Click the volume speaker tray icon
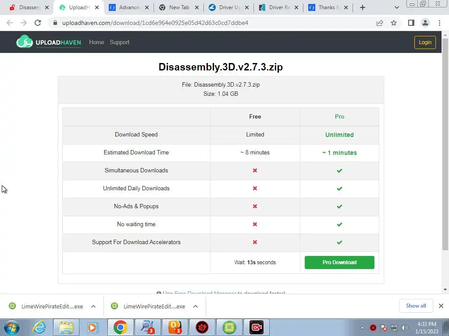 405,328
